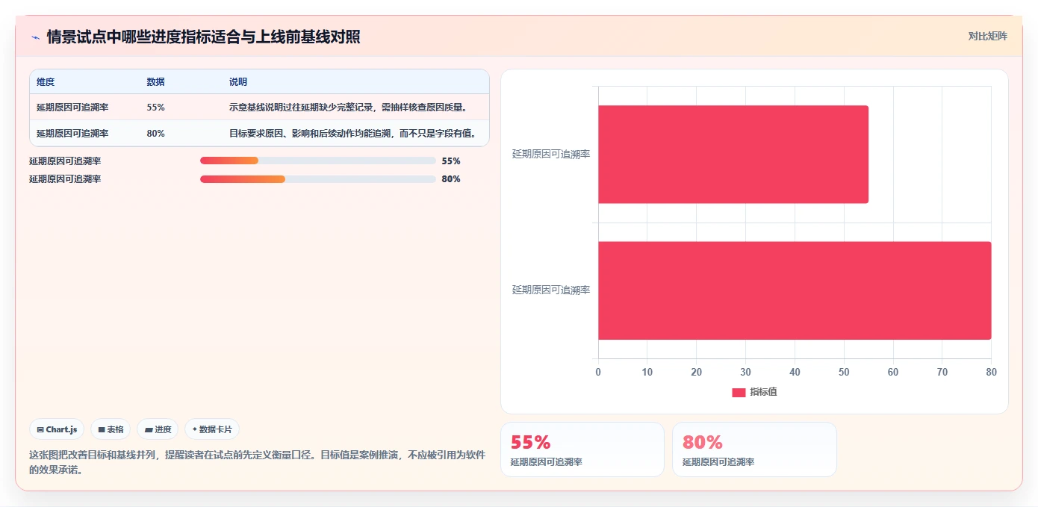Select the Chart.js tag
Screen dimensions: 1038x507
(57, 429)
